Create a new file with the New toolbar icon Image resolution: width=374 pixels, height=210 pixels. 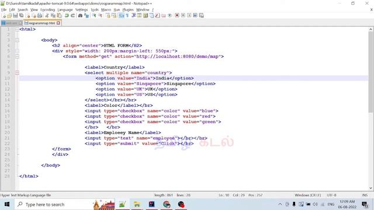coord(4,16)
